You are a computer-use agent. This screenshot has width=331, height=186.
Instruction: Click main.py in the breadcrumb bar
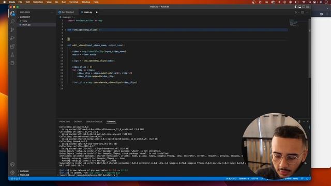tap(66, 17)
